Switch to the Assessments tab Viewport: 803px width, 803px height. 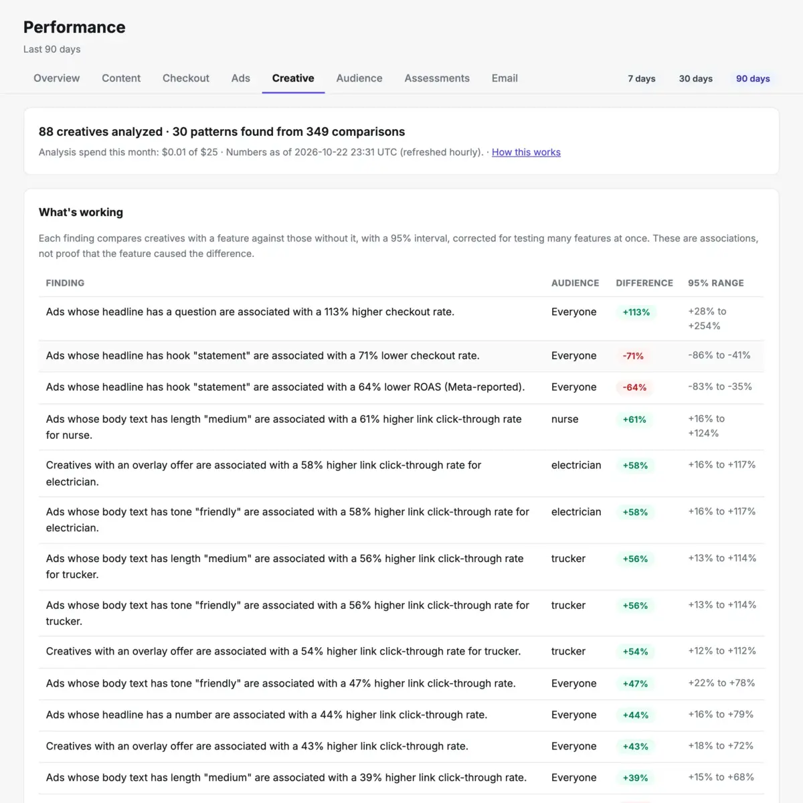437,78
